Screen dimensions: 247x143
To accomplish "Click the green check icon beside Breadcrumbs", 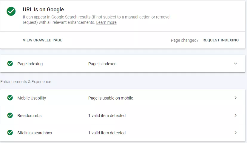I will (x=10, y=115).
